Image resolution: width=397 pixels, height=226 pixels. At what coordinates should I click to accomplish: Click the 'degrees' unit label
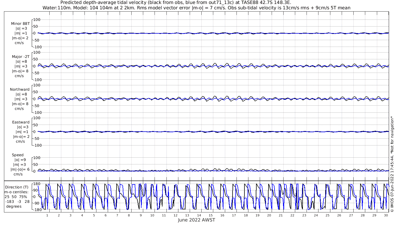click(14, 206)
